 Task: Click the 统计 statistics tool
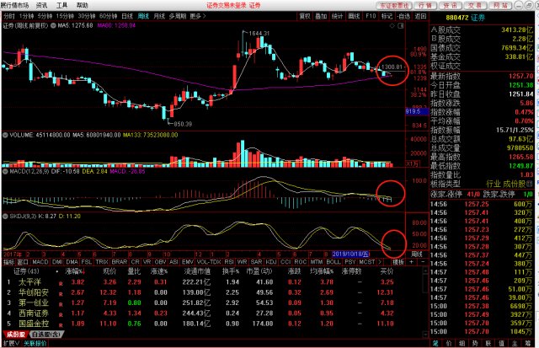pyautogui.click(x=334, y=16)
